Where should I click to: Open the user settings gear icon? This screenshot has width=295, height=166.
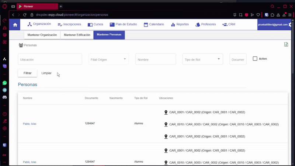[290, 24]
